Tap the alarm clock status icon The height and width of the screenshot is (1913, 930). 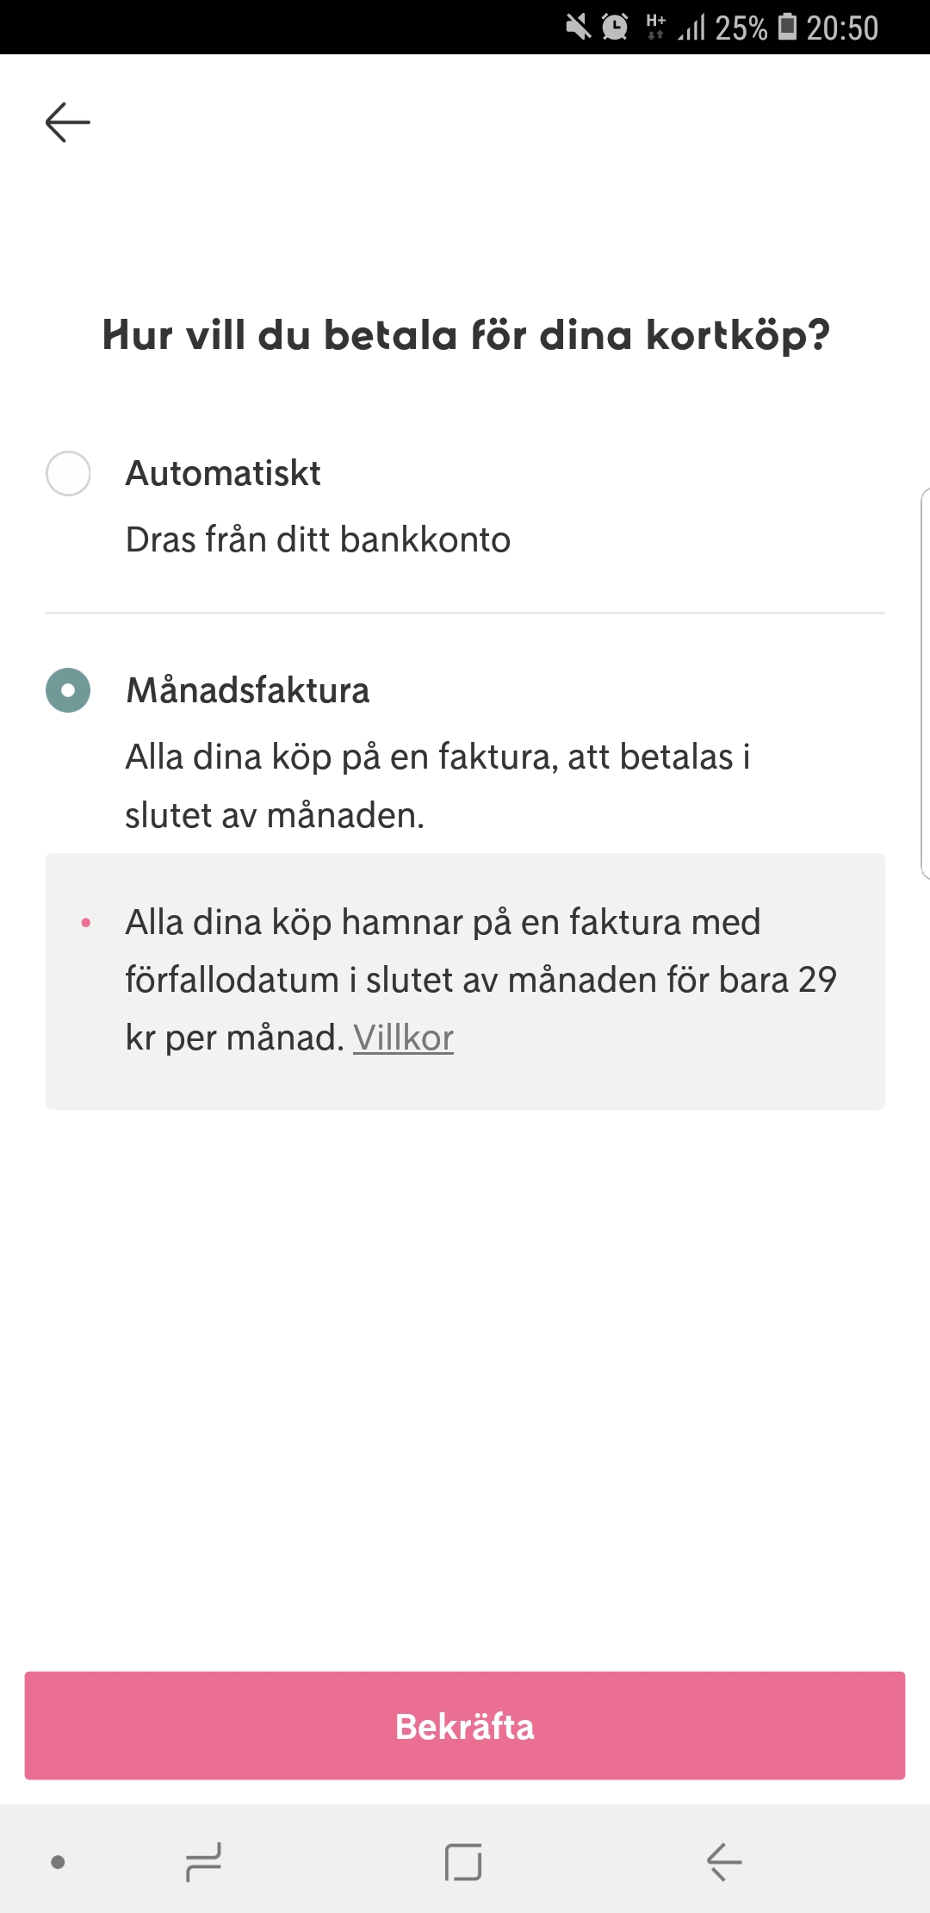pyautogui.click(x=615, y=28)
